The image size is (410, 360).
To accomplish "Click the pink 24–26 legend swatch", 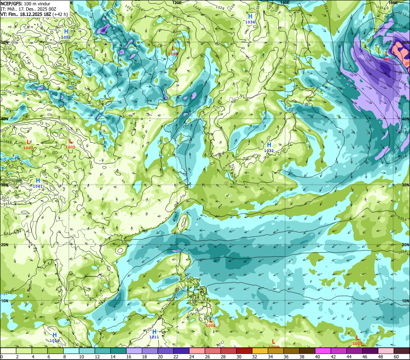I will pos(197,351).
